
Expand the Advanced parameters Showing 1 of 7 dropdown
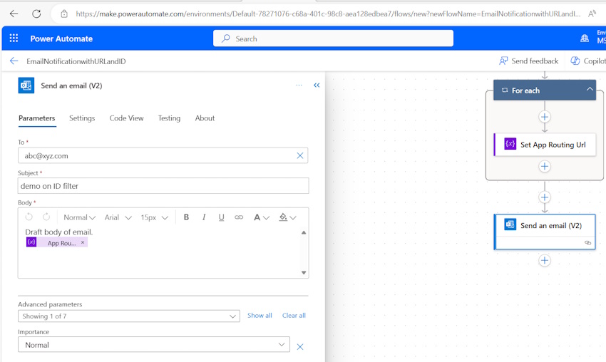[x=129, y=316]
